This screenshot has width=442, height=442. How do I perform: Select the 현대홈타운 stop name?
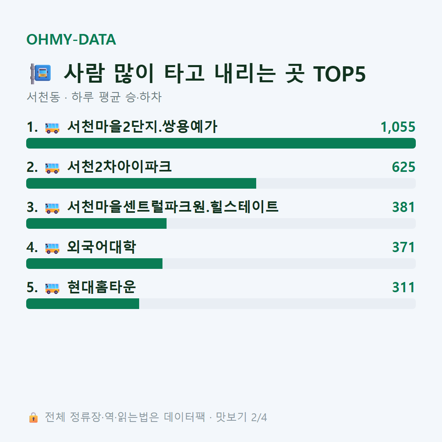point(101,287)
